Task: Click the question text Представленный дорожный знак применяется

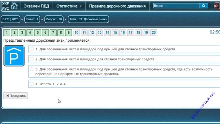Action: pyautogui.click(x=47, y=41)
